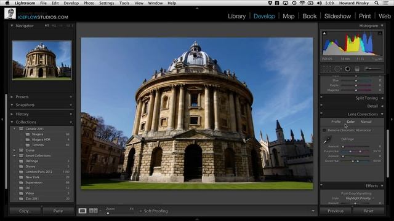Image resolution: width=394 pixels, height=221 pixels.
Task: Toggle the histogram shadow clipping indicator
Action: (x=324, y=33)
